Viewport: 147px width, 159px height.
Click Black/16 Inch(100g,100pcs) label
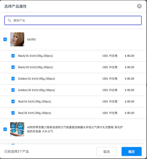coord(35,56)
